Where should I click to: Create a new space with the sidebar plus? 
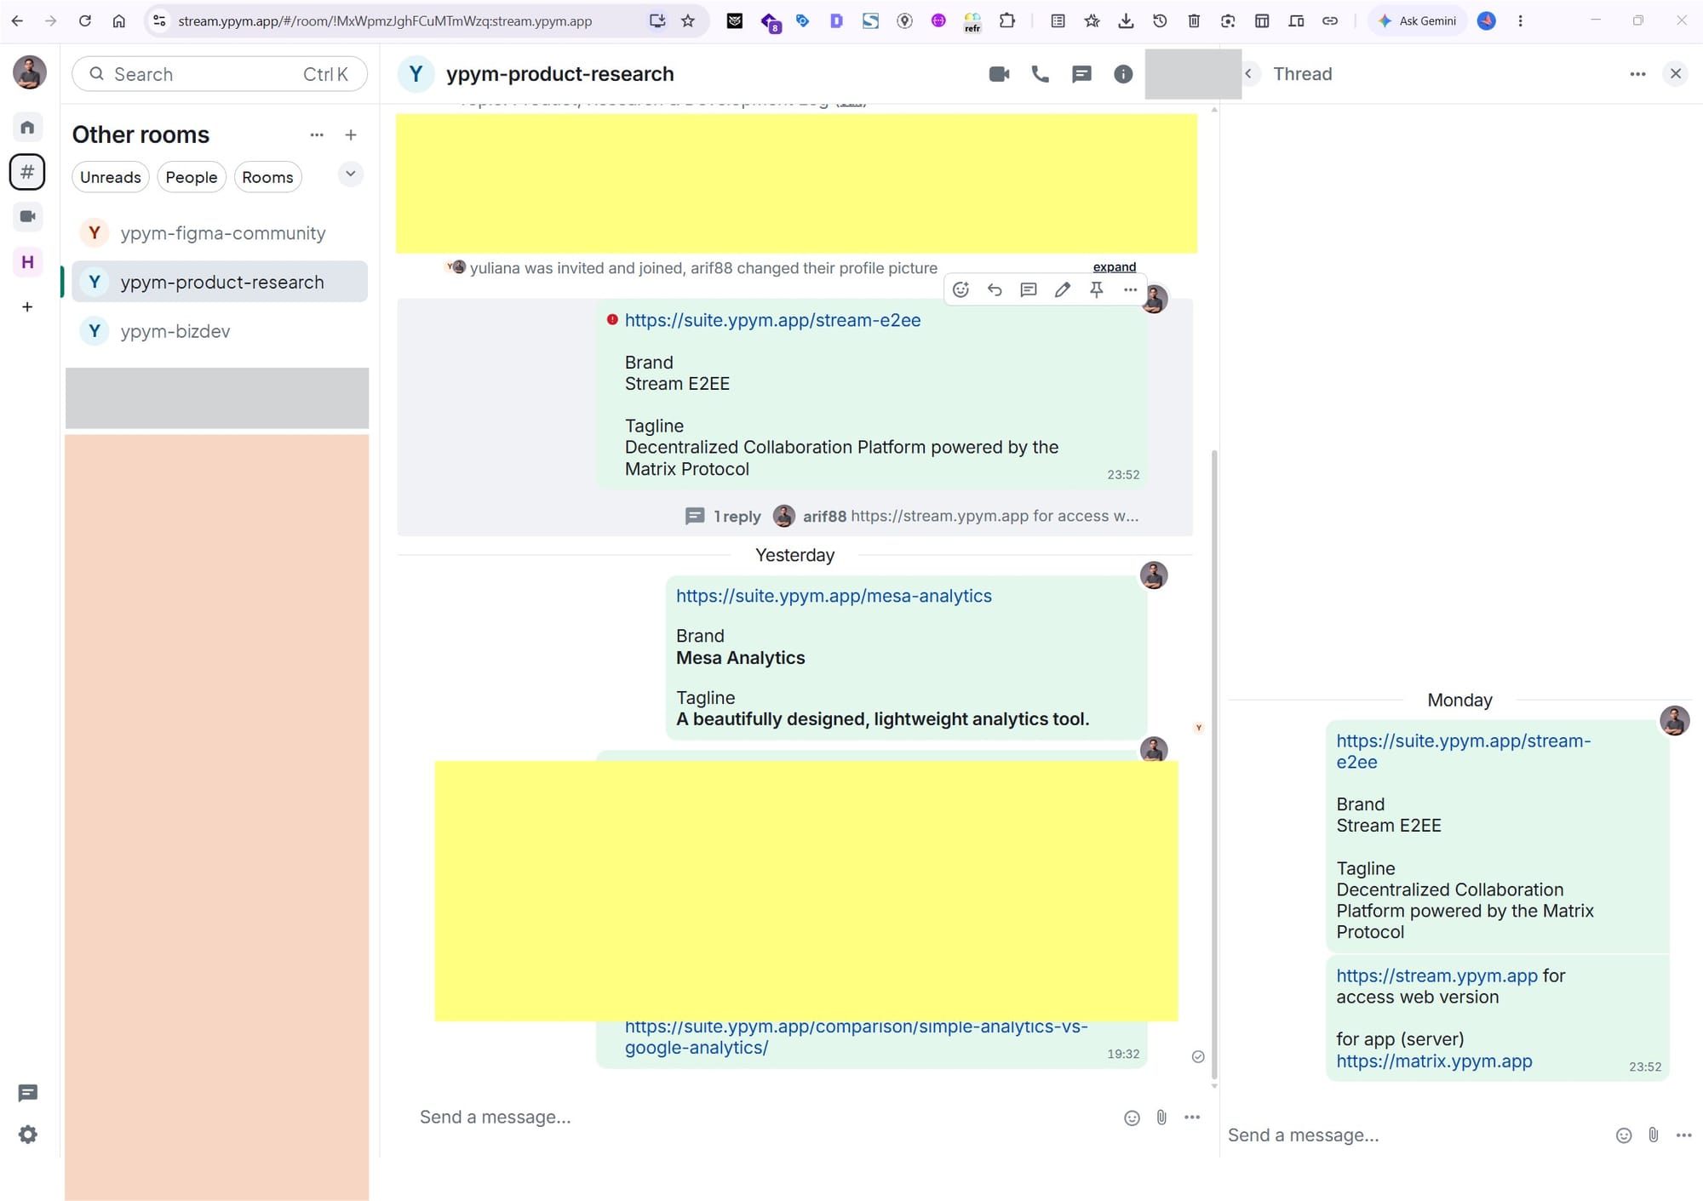point(27,306)
